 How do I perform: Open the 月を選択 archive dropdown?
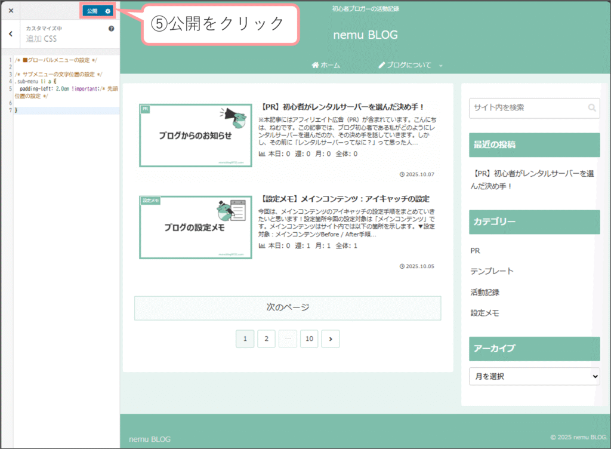(x=534, y=376)
